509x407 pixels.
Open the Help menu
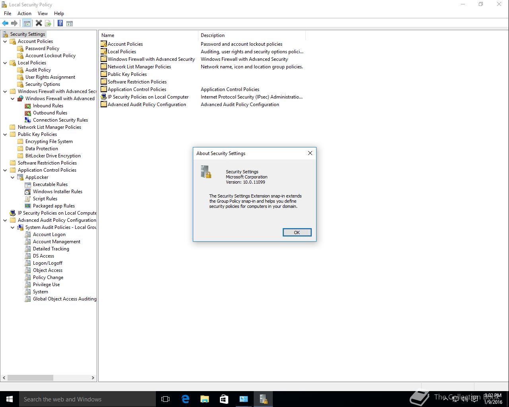(x=59, y=14)
